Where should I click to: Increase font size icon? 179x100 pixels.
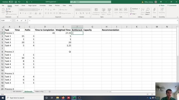39,10
